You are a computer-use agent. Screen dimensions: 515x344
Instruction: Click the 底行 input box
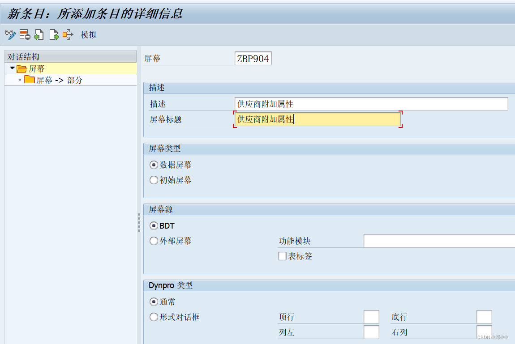coord(484,317)
